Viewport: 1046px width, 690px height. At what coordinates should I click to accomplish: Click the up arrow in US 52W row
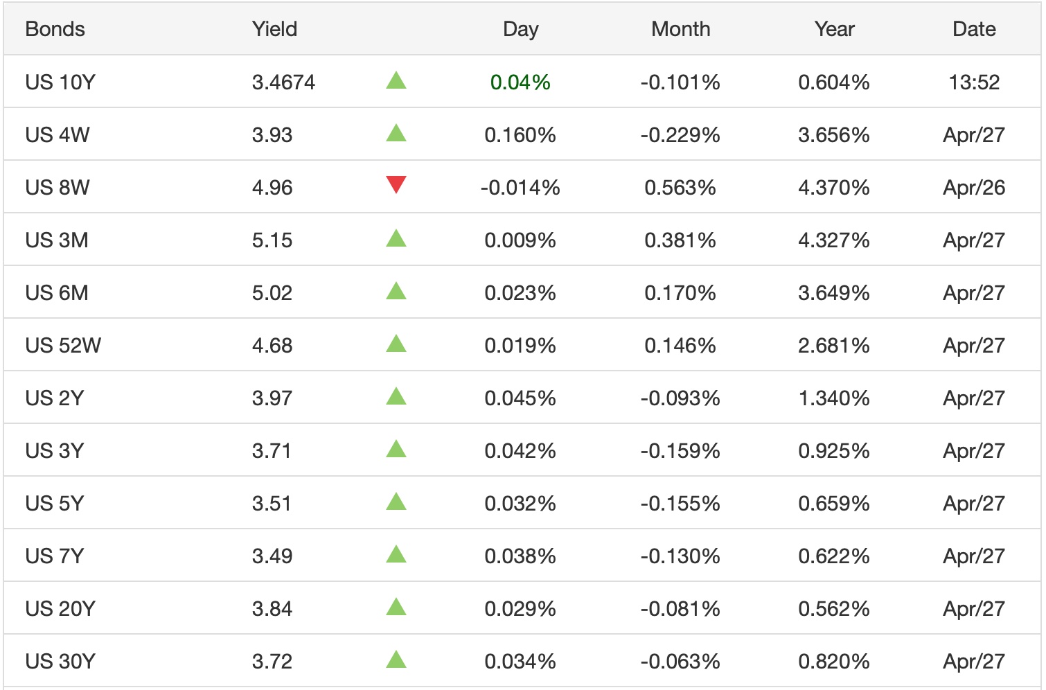396,344
